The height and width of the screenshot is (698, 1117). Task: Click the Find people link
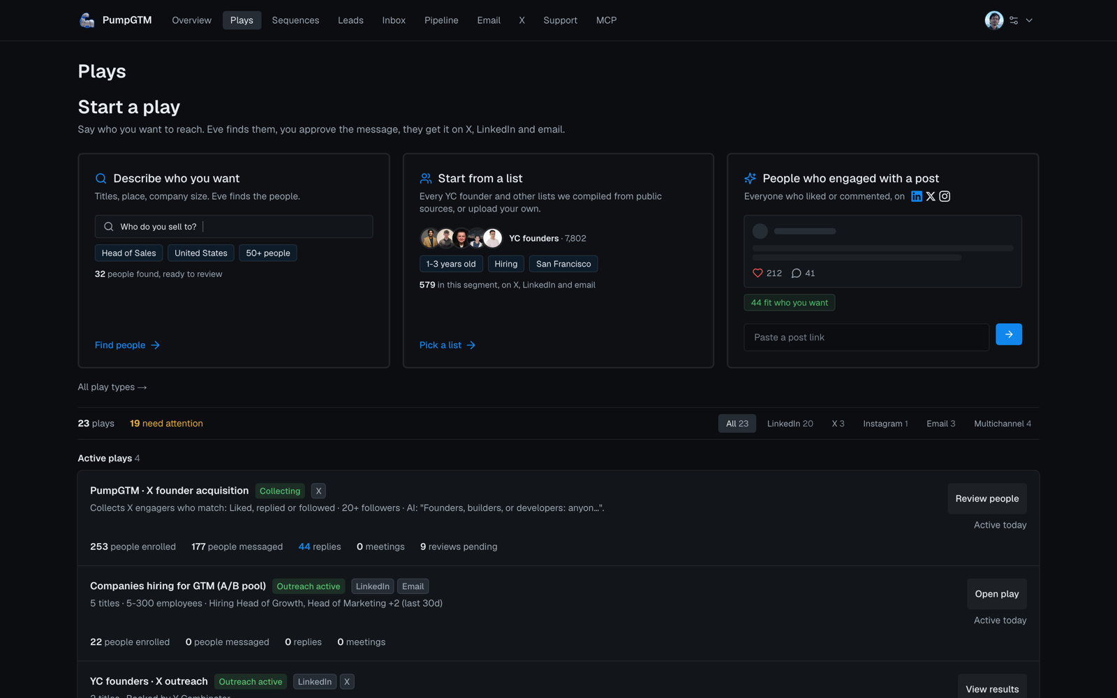[x=127, y=345]
